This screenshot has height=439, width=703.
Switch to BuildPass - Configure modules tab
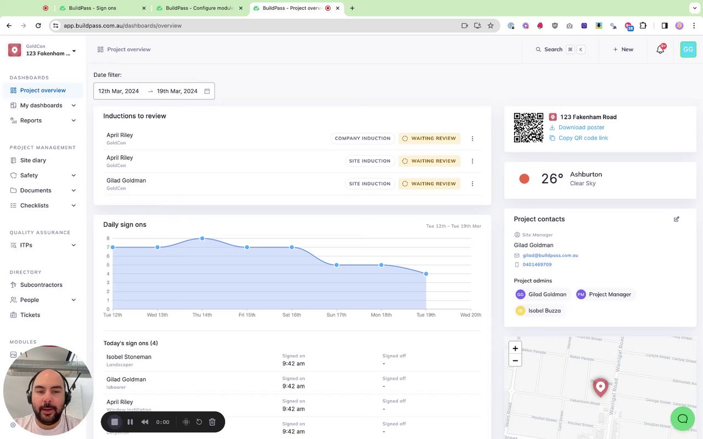199,8
